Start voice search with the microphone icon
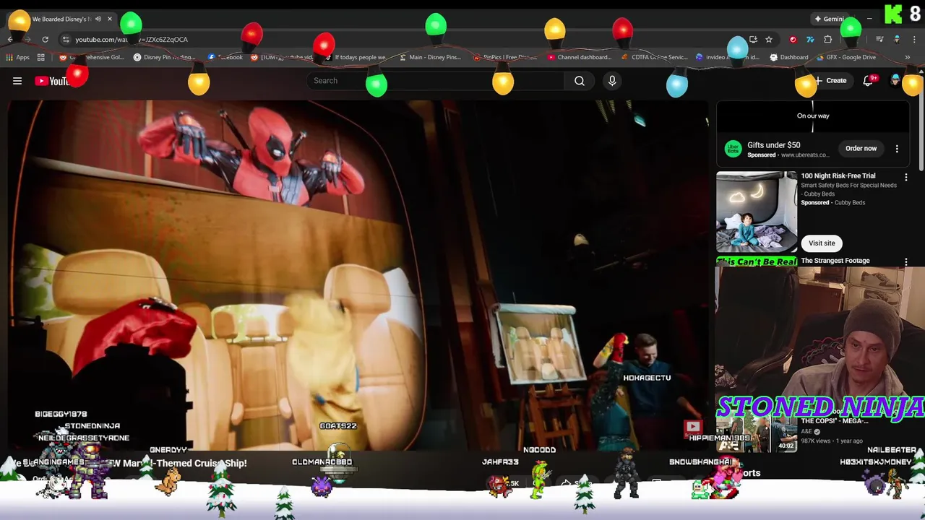This screenshot has height=520, width=925. click(x=612, y=81)
